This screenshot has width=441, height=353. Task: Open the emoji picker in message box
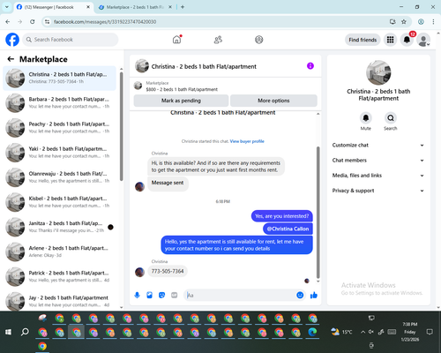pyautogui.click(x=300, y=295)
